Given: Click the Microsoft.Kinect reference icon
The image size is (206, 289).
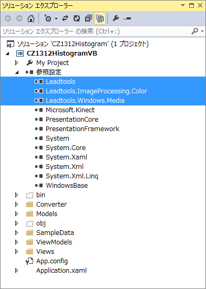Looking at the screenshot, I should pos(39,110).
